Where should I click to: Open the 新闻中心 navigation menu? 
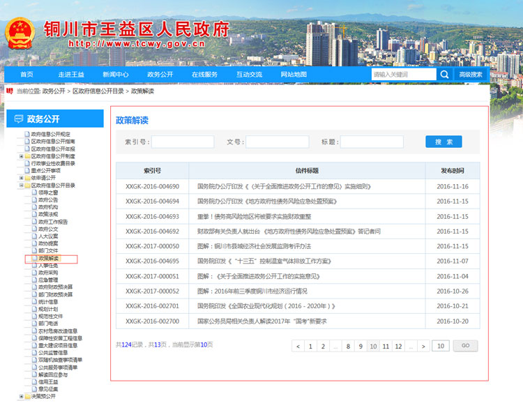click(115, 75)
